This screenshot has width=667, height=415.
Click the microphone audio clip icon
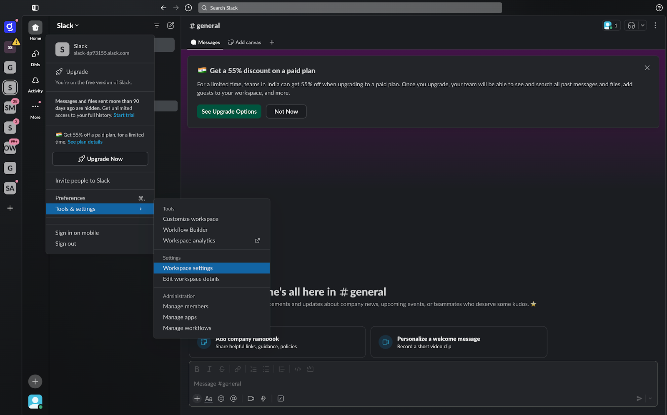(263, 398)
